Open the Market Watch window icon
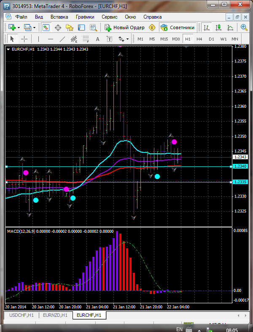Image resolution: width=253 pixels, height=332 pixels. click(46, 27)
